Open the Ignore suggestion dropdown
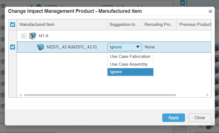This screenshot has height=133, width=219. 125,47
